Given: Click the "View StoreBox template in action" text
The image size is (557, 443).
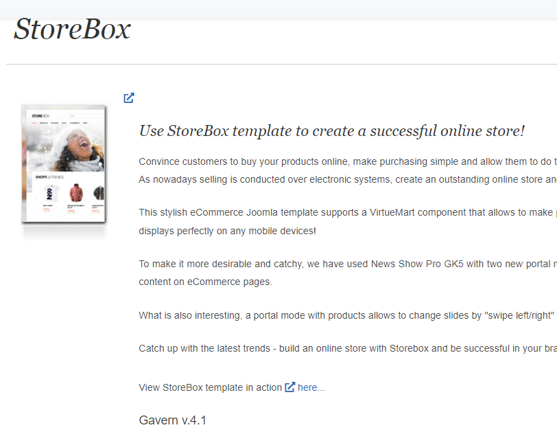Looking at the screenshot, I should [211, 387].
